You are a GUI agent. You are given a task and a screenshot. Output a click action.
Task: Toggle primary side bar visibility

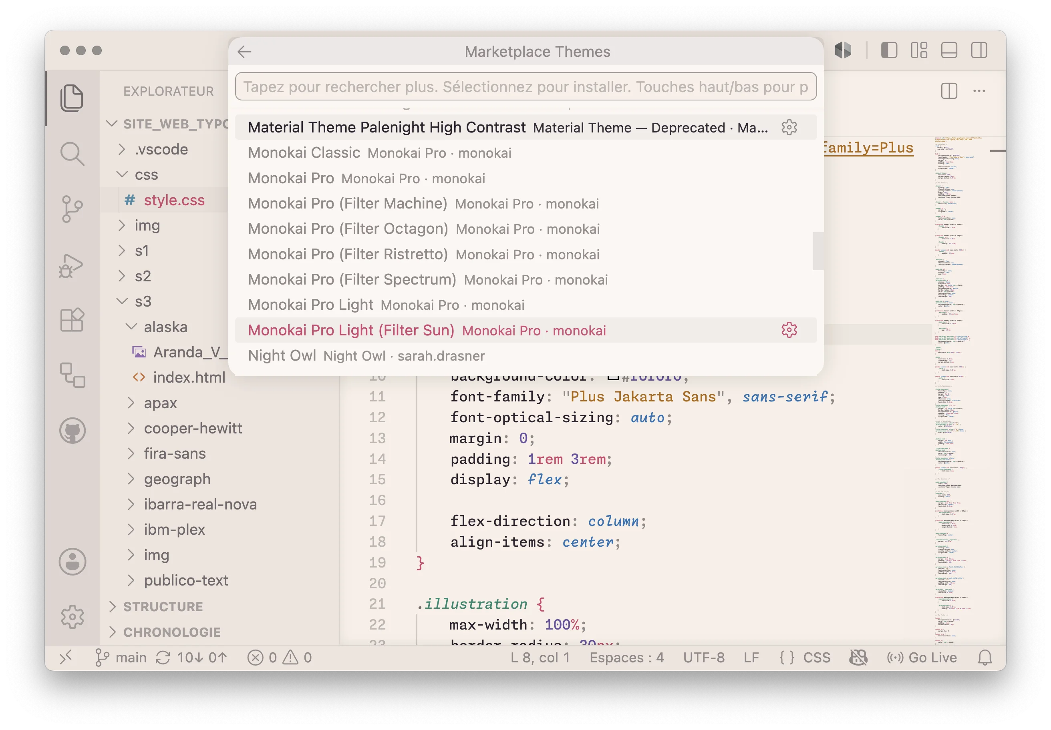click(889, 50)
